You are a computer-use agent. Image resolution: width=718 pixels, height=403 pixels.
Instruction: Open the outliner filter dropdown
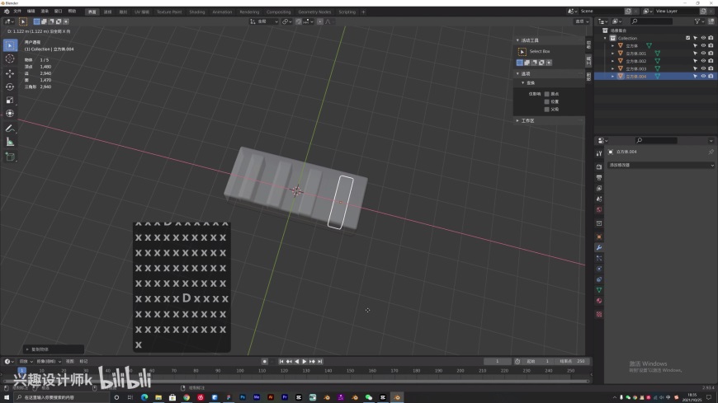(x=699, y=21)
